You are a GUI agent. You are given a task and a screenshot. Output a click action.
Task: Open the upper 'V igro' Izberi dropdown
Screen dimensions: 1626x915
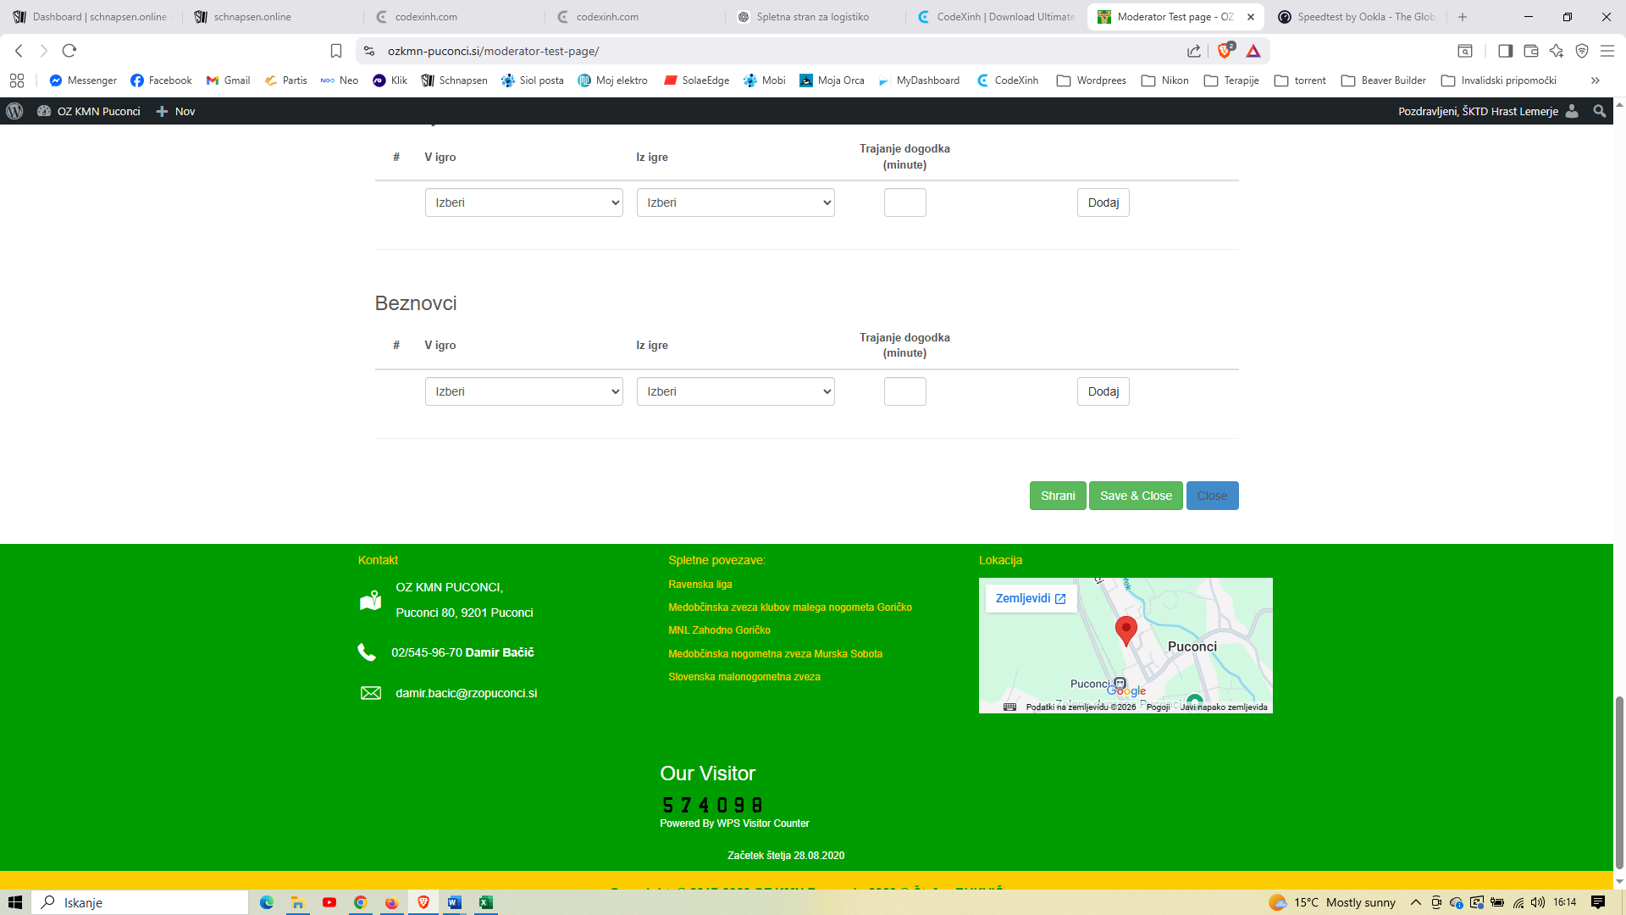click(523, 202)
